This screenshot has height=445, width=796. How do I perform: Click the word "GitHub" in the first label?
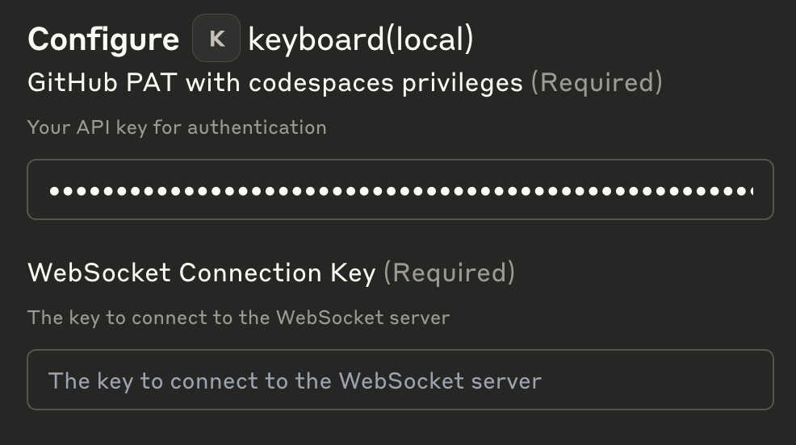[x=73, y=82]
